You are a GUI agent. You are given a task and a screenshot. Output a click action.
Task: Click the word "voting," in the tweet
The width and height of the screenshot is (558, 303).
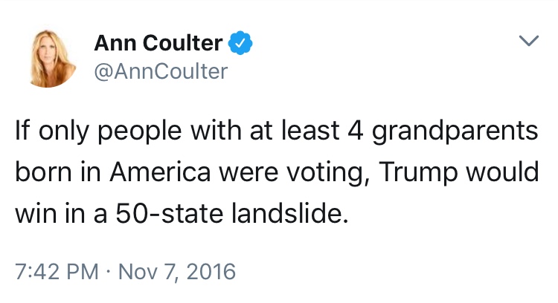point(328,174)
